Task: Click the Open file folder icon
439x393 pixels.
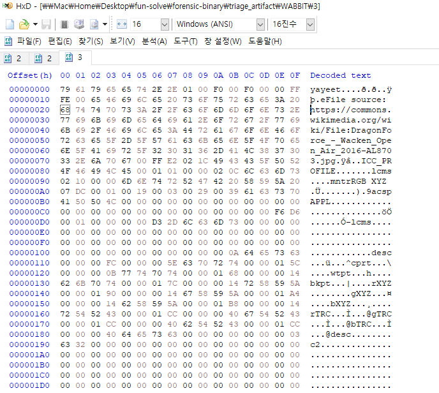Action: click(x=24, y=24)
